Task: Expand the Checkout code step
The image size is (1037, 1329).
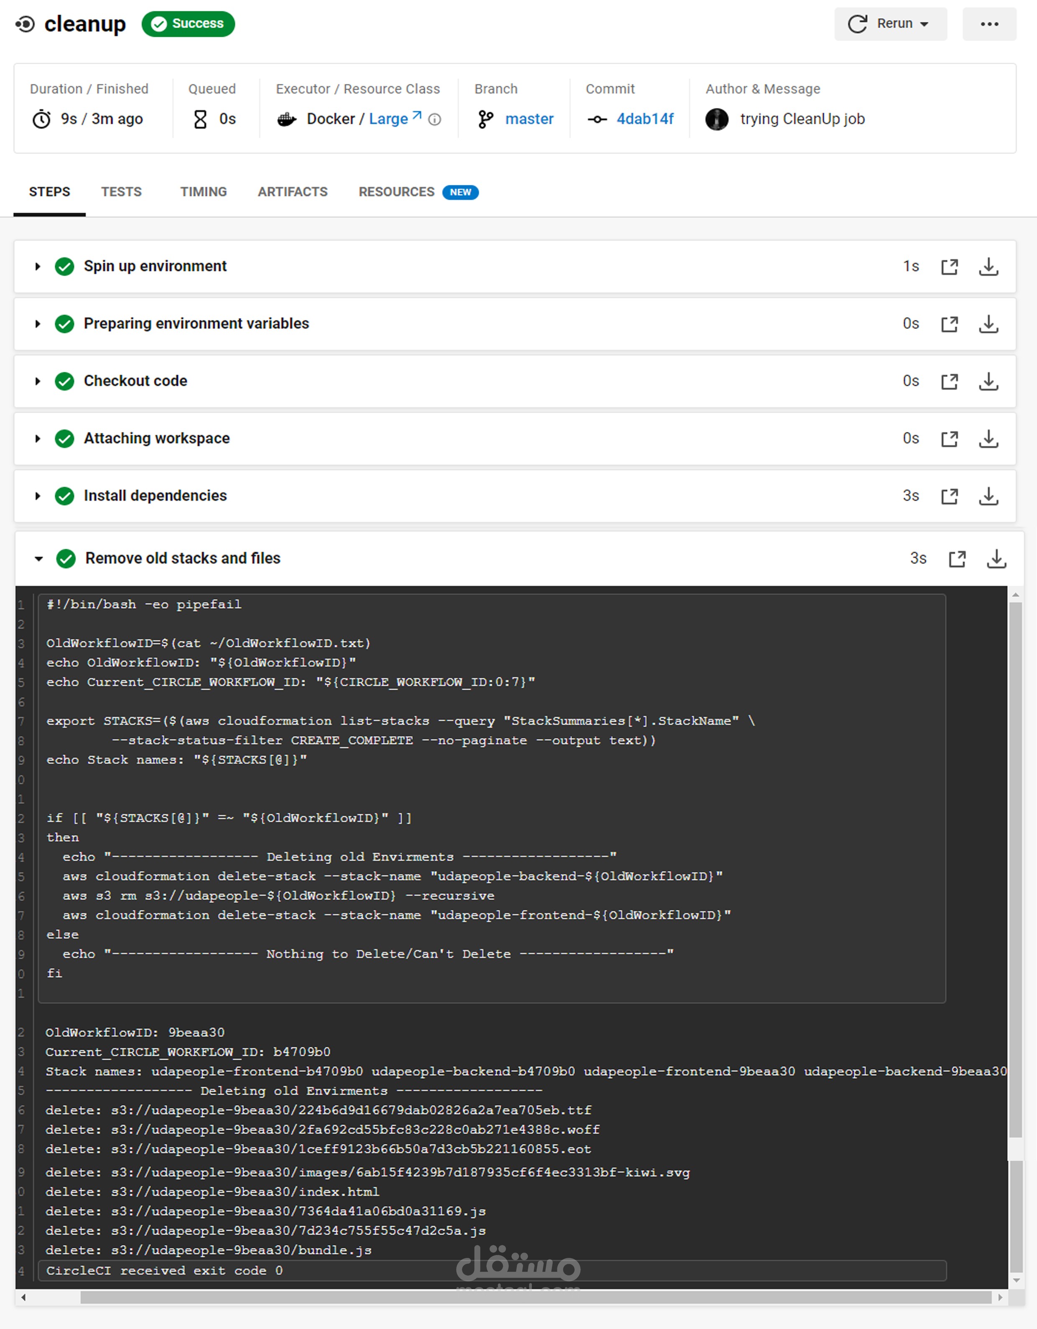Action: (x=38, y=382)
